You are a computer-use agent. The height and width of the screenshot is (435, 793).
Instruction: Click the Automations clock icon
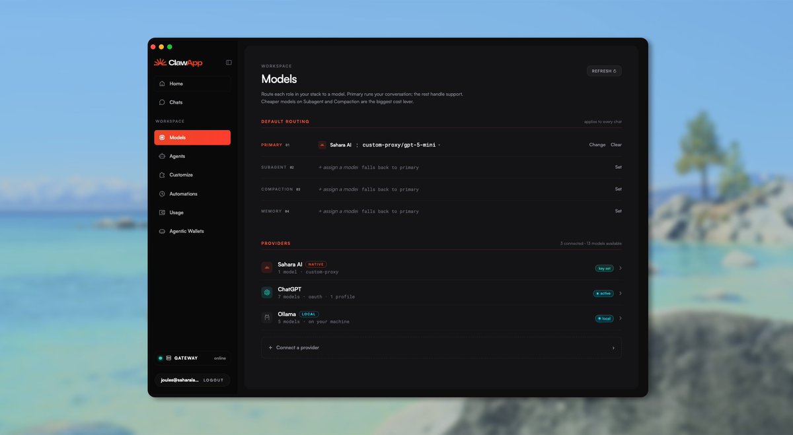162,194
